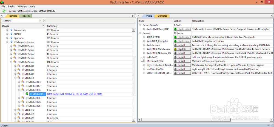Click the STM32F4 Series family icon
Screen dimensions: 274x127
(x=15, y=62)
